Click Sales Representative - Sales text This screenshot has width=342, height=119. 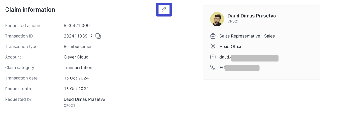click(247, 36)
